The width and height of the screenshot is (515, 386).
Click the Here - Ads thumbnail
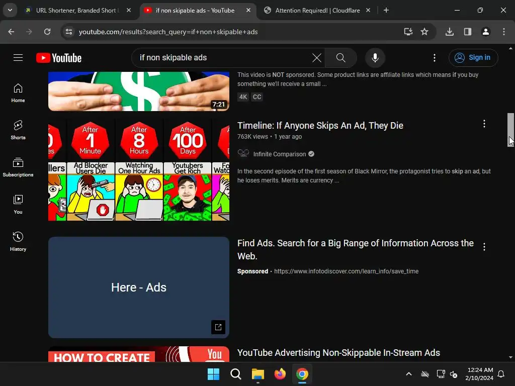coord(139,287)
